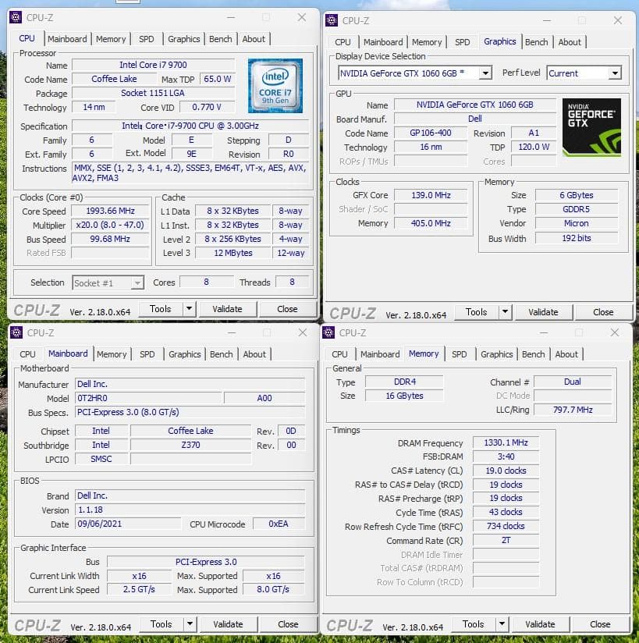Click the Bus Specs field PCI-Express 3.0 (8.0 GT/s)
639x643 pixels.
190,412
